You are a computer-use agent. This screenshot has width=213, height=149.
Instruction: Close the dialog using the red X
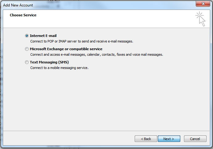pyautogui.click(x=203, y=4)
